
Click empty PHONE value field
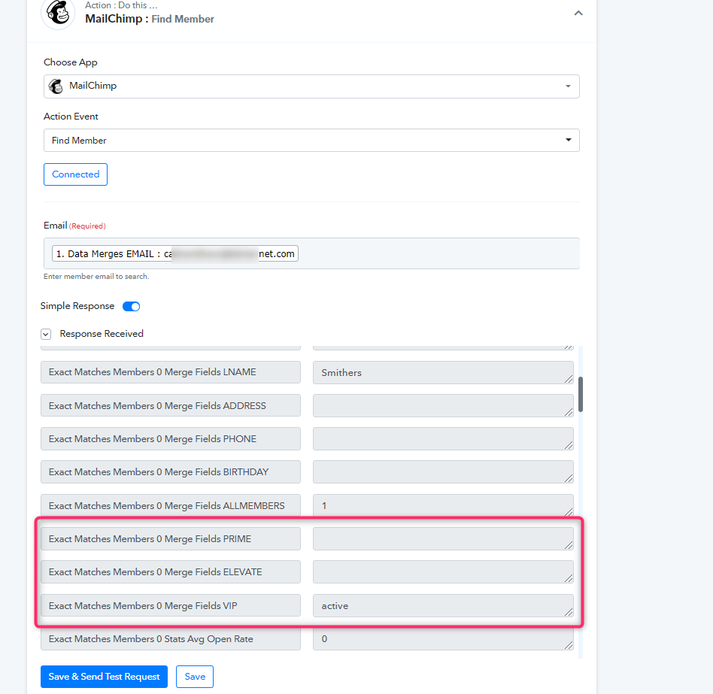coord(443,439)
